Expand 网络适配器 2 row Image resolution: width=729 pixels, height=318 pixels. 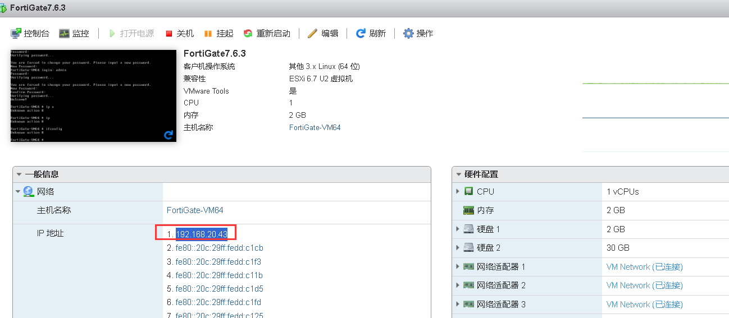[x=458, y=285]
